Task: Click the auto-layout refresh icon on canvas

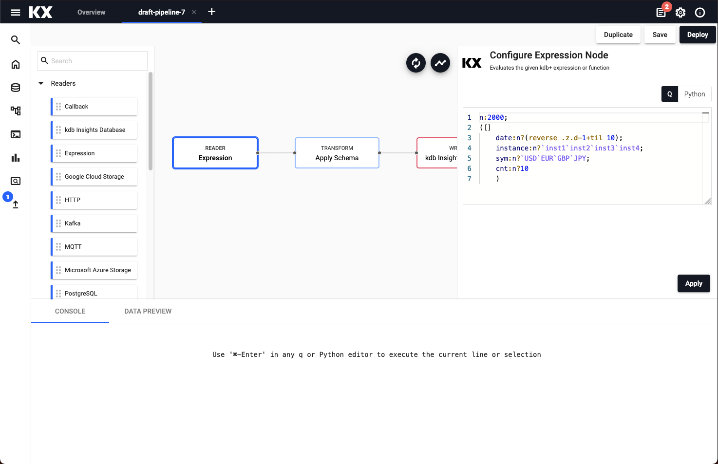Action: pos(416,63)
